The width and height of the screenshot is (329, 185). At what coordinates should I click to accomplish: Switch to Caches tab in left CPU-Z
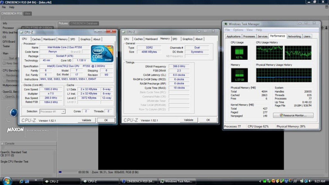36,39
